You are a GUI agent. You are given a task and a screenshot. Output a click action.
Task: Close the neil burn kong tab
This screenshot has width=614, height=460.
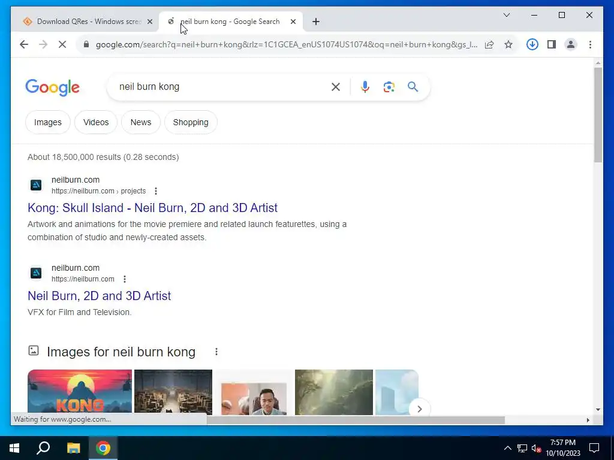point(293,22)
